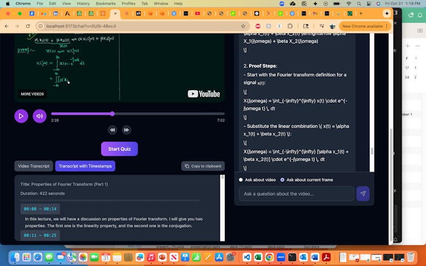
Task: Click the fast-forward skip icon
Action: tap(127, 130)
